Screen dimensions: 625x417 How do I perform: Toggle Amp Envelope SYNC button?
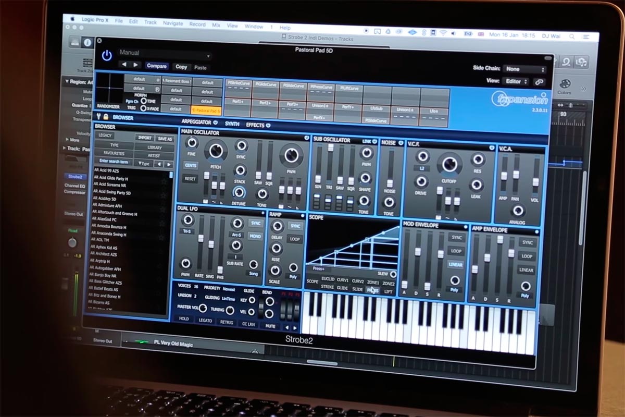[x=527, y=243]
